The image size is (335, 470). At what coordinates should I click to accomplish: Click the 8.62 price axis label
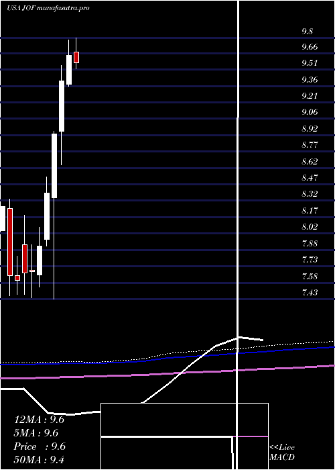coord(310,162)
